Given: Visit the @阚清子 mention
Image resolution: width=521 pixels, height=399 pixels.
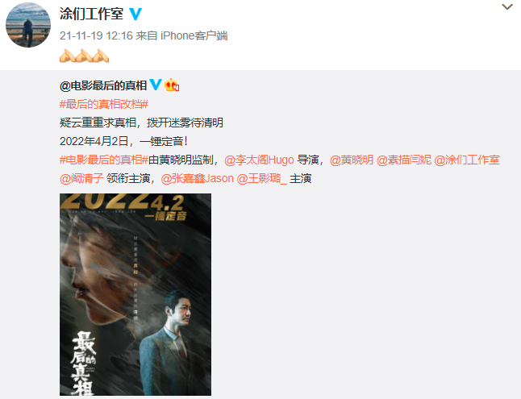Looking at the screenshot, I should (x=81, y=179).
